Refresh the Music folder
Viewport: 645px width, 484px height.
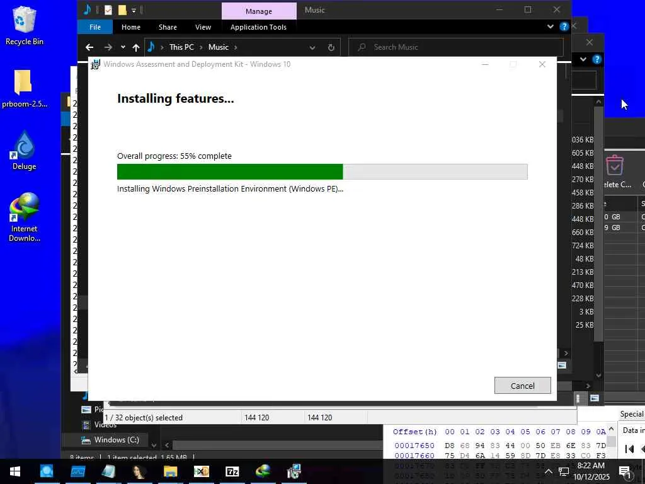click(x=331, y=48)
